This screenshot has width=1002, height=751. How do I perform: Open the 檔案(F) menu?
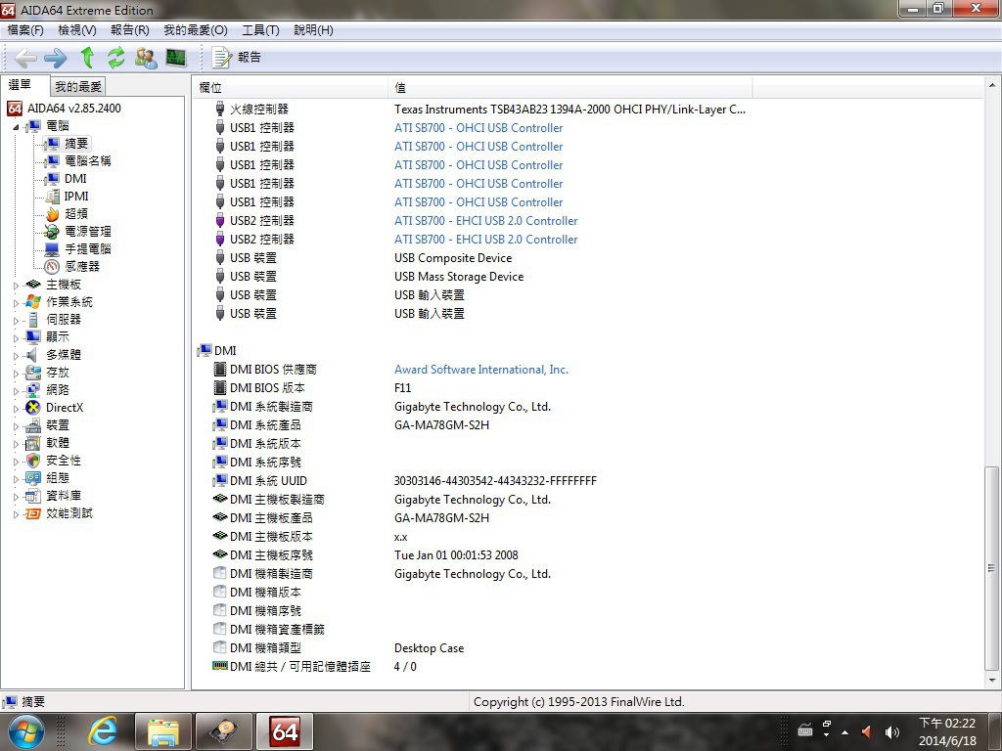[x=25, y=30]
